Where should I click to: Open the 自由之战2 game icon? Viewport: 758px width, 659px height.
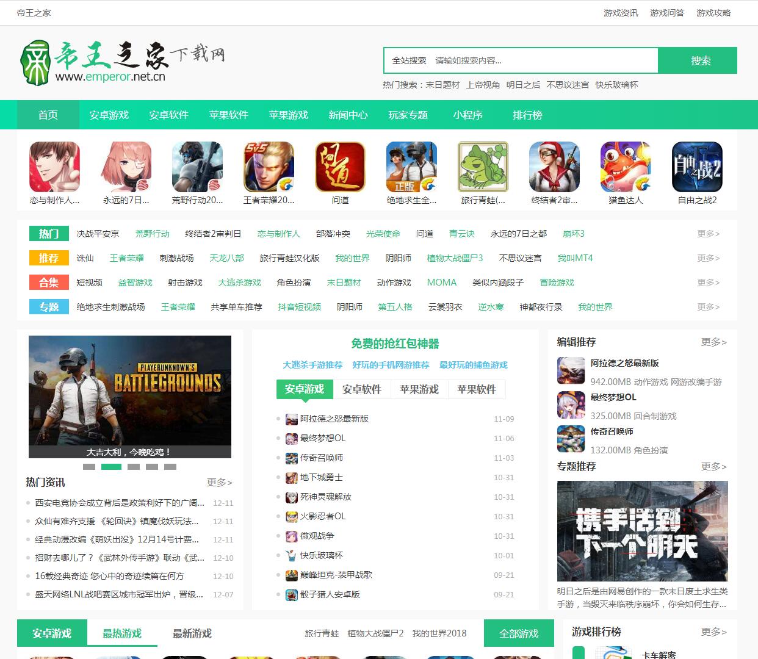pos(697,167)
